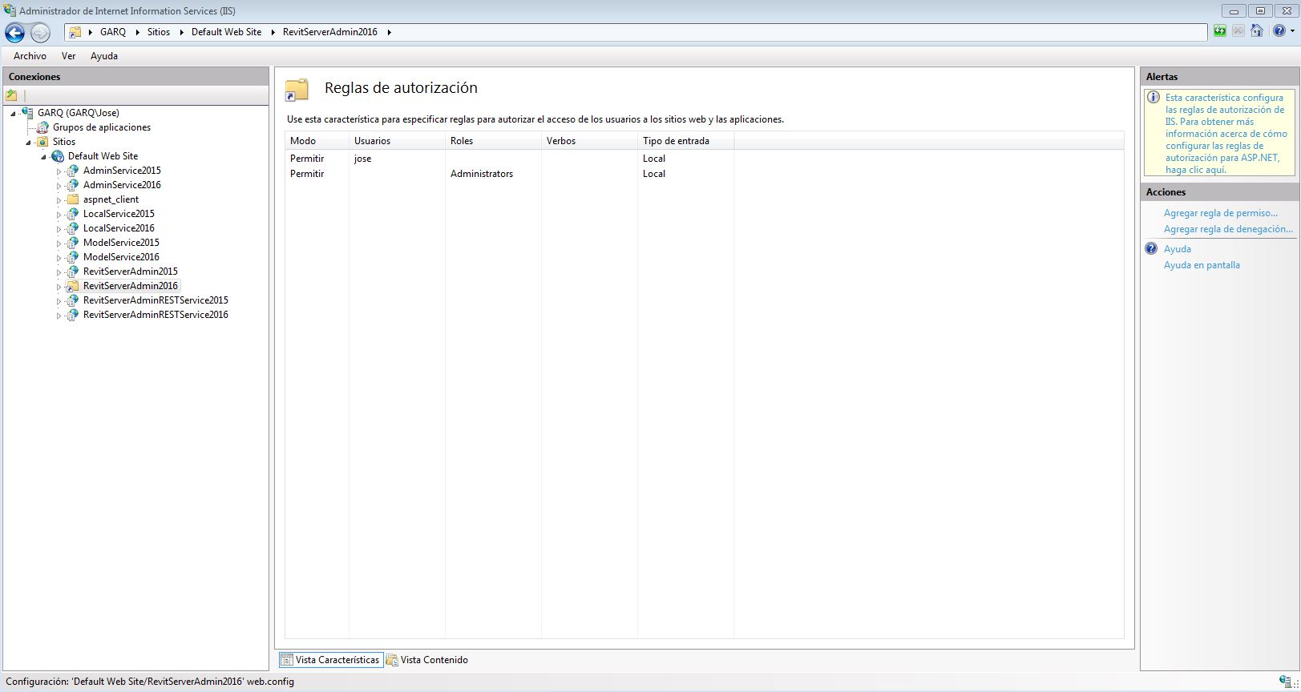Click the create connection icon in Conexiones

12,95
